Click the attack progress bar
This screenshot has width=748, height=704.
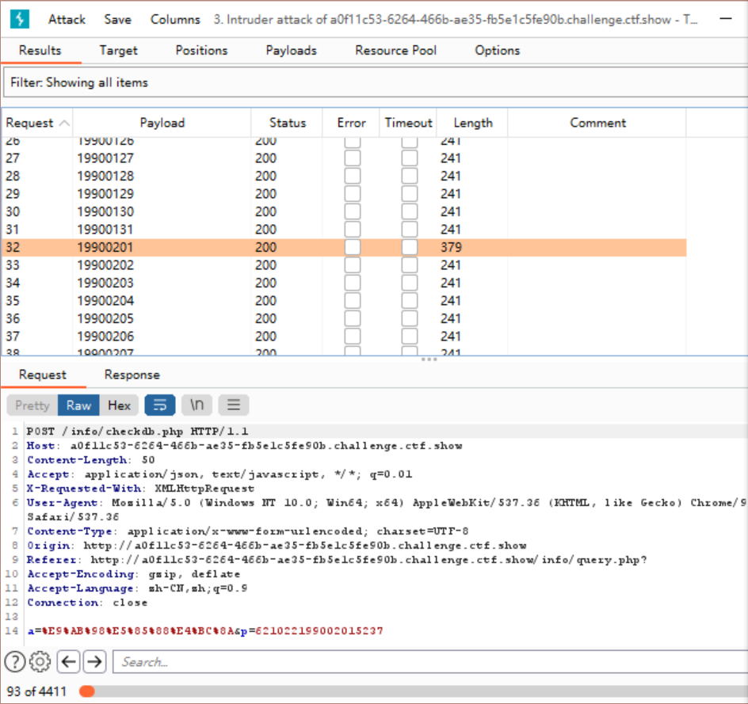coord(413,691)
